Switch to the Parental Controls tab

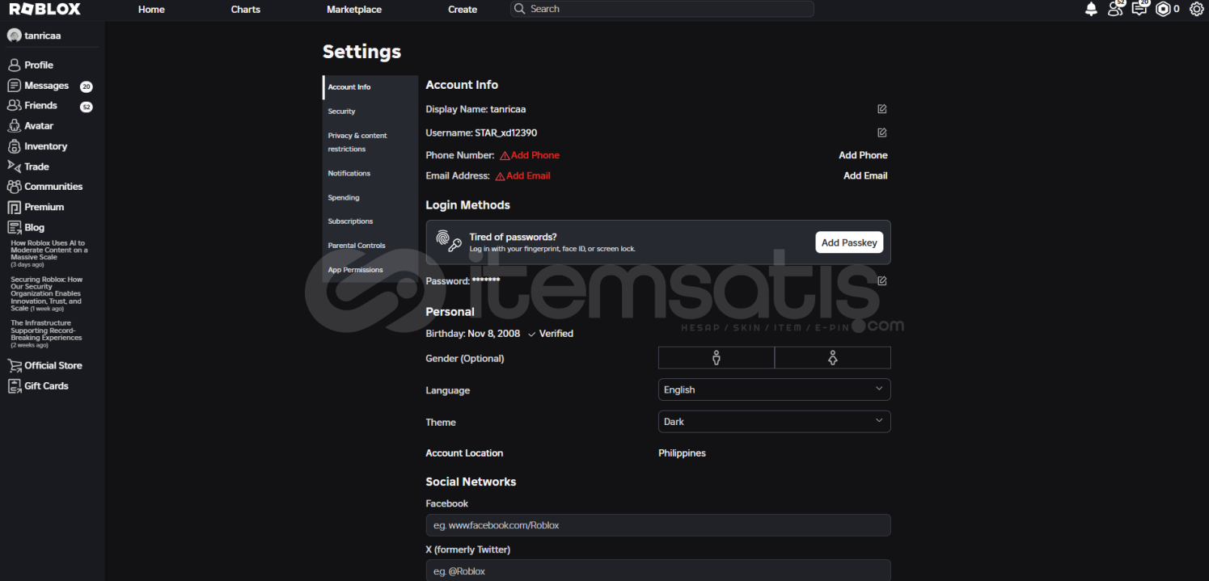coord(370,246)
